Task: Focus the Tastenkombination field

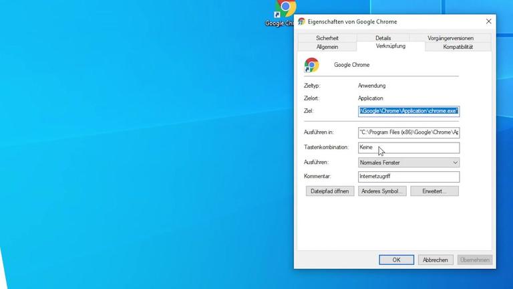Action: click(x=409, y=148)
